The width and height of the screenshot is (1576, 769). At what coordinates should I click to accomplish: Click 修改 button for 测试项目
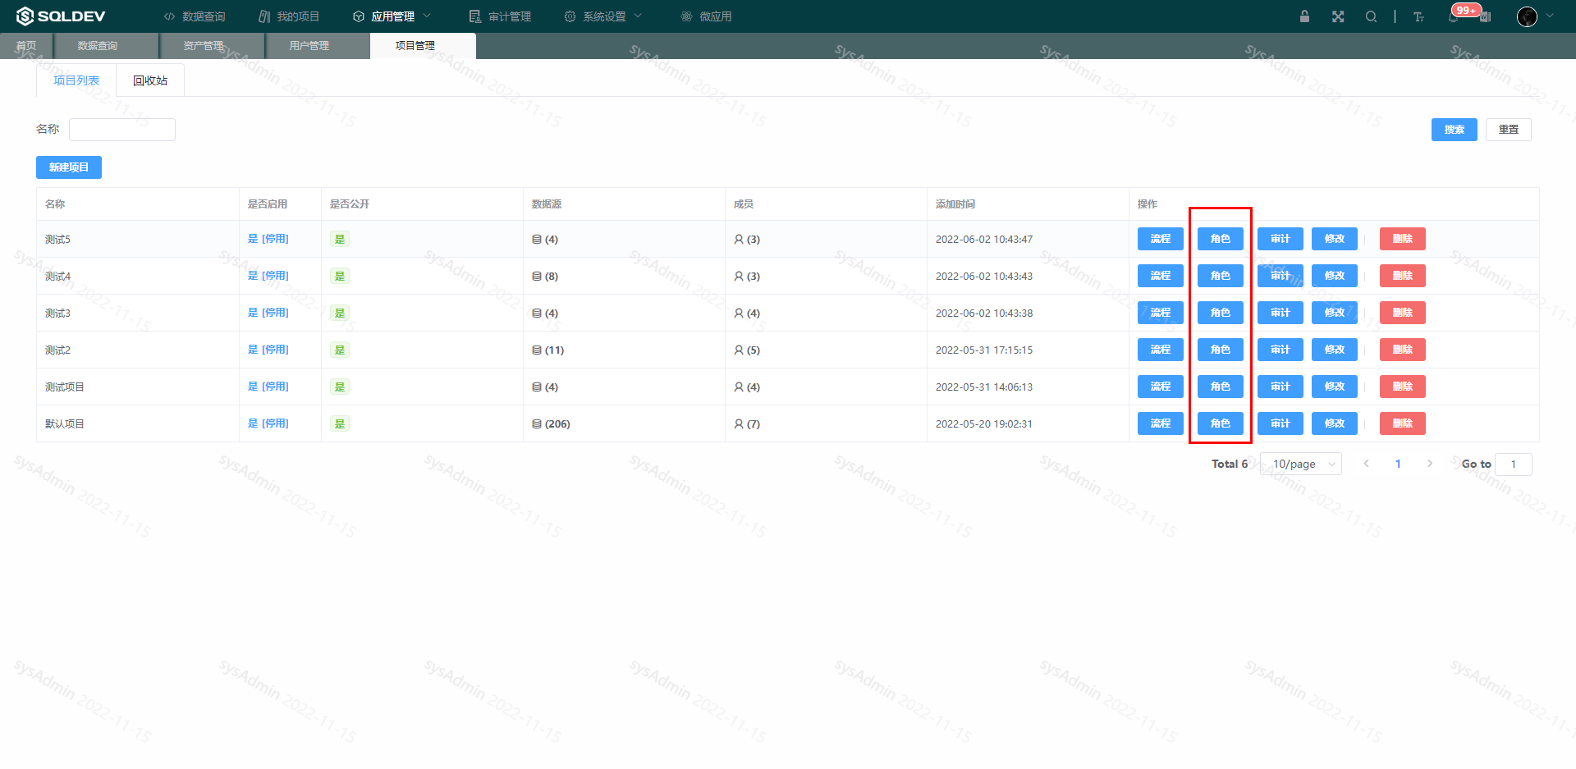(x=1335, y=387)
